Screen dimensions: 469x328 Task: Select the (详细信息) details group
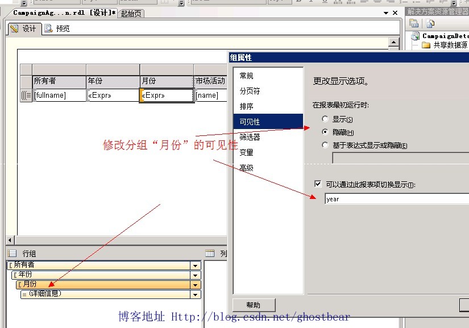click(x=106, y=294)
